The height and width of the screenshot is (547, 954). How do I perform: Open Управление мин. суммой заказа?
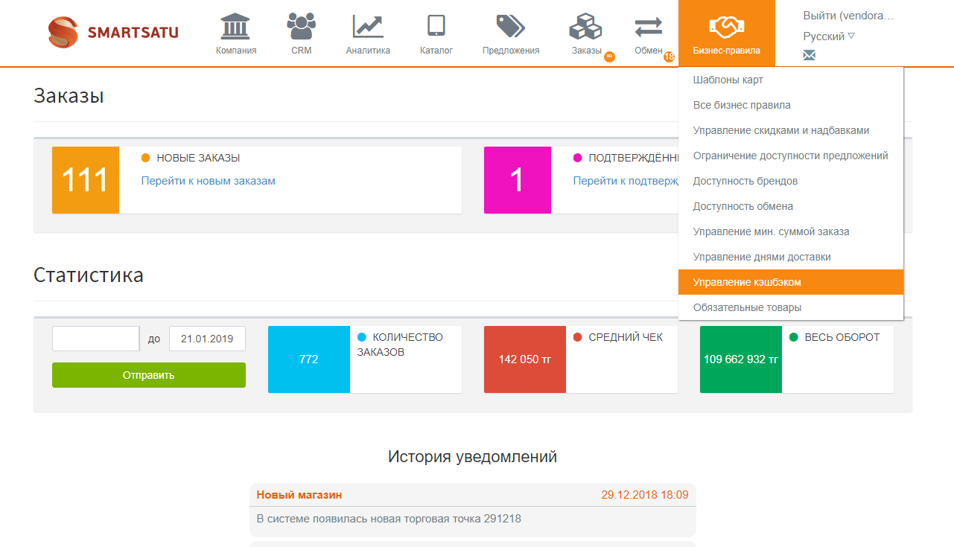[791, 231]
